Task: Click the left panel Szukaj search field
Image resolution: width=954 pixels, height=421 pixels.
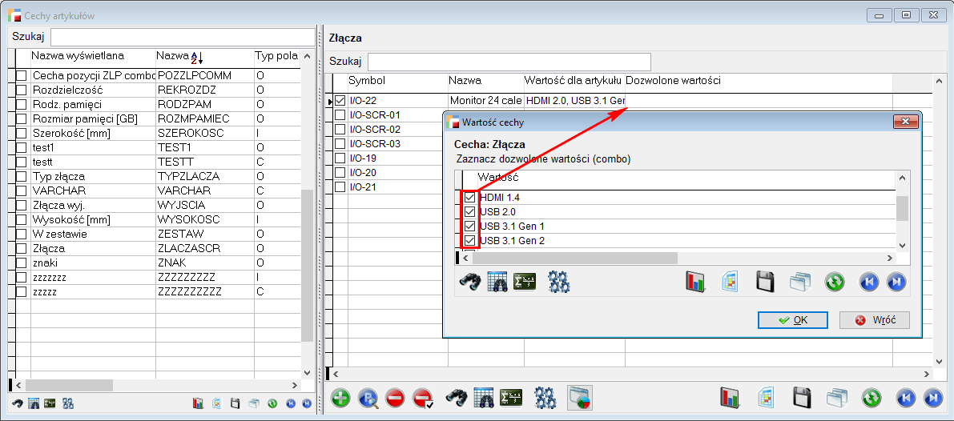Action: click(x=183, y=37)
